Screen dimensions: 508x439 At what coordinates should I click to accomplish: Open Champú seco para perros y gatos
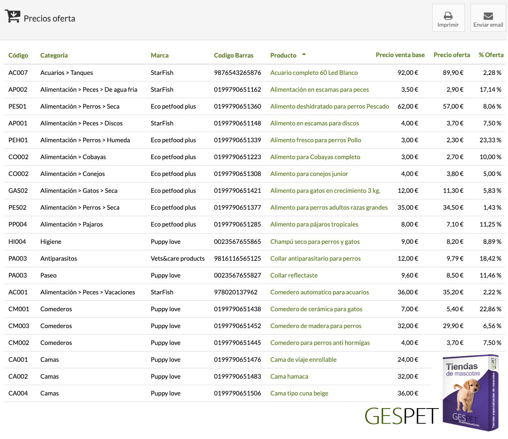coord(315,241)
